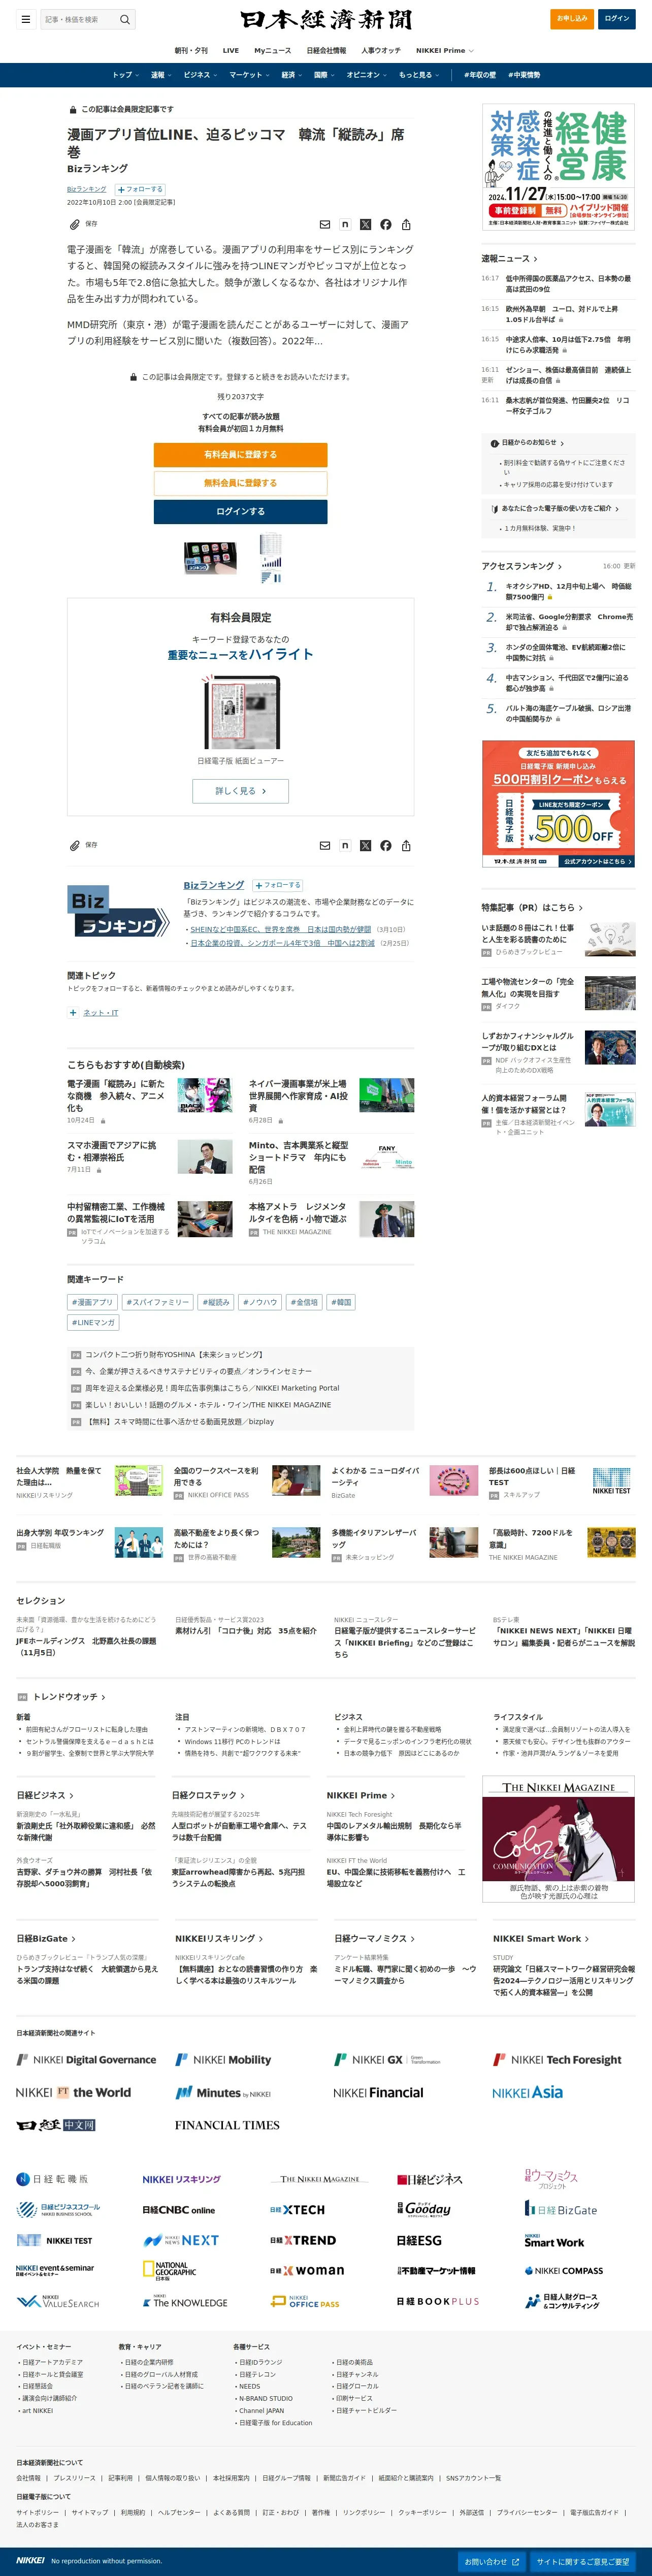The width and height of the screenshot is (652, 2576).
Task: Click 有料会員に登録する orange button
Action: click(x=240, y=454)
